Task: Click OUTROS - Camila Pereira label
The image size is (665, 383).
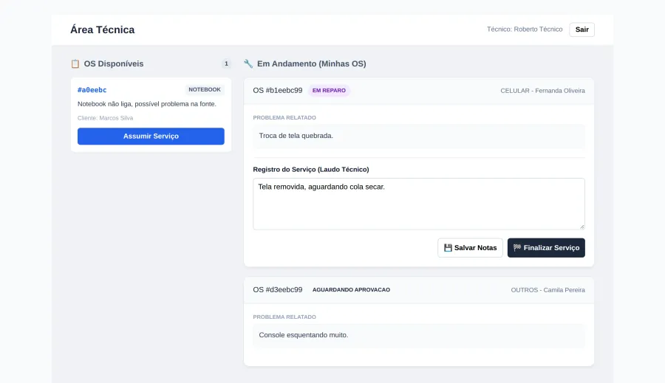Action: [x=548, y=290]
